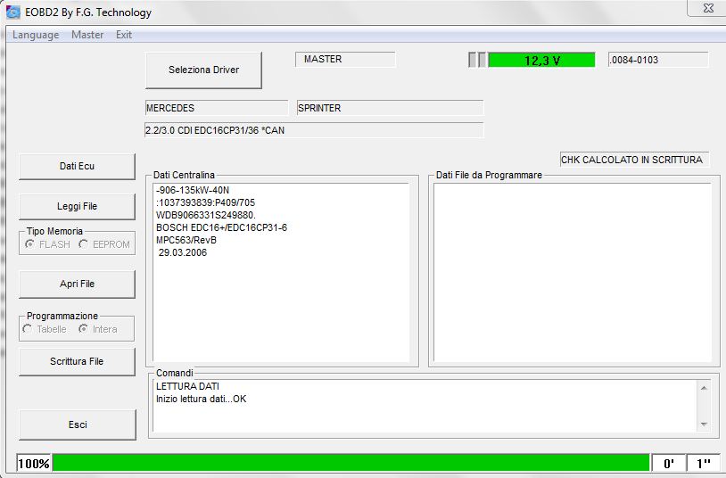Click the 0' minutes timer field
Viewport: 726px width, 478px height.
tap(669, 463)
